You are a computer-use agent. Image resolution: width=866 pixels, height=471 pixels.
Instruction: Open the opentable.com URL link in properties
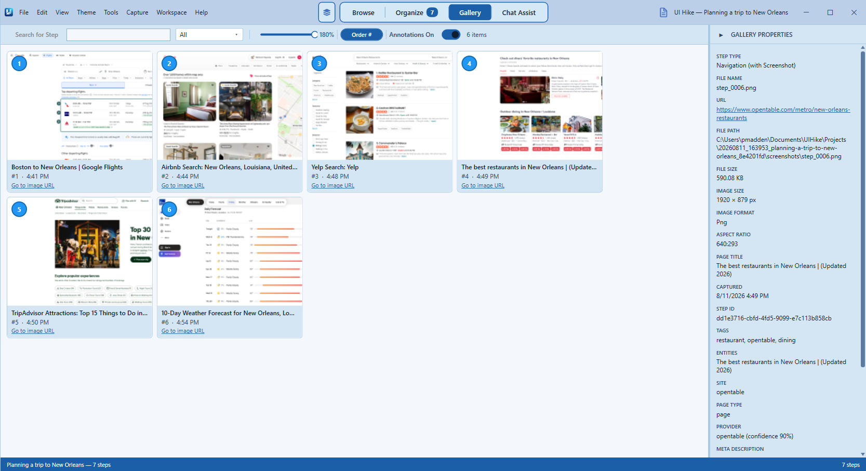[783, 114]
